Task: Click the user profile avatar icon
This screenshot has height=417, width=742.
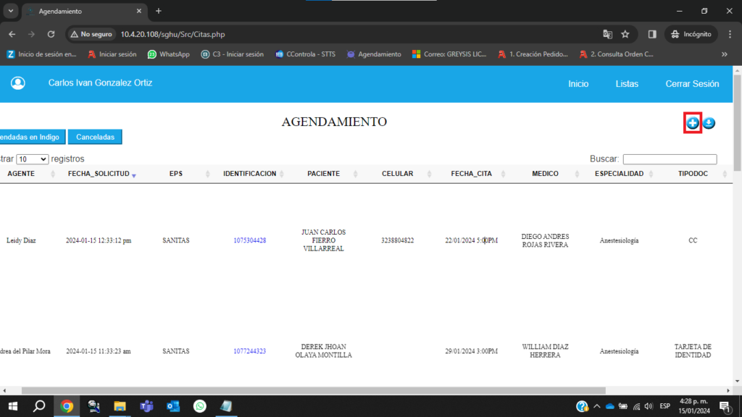Action: [17, 83]
